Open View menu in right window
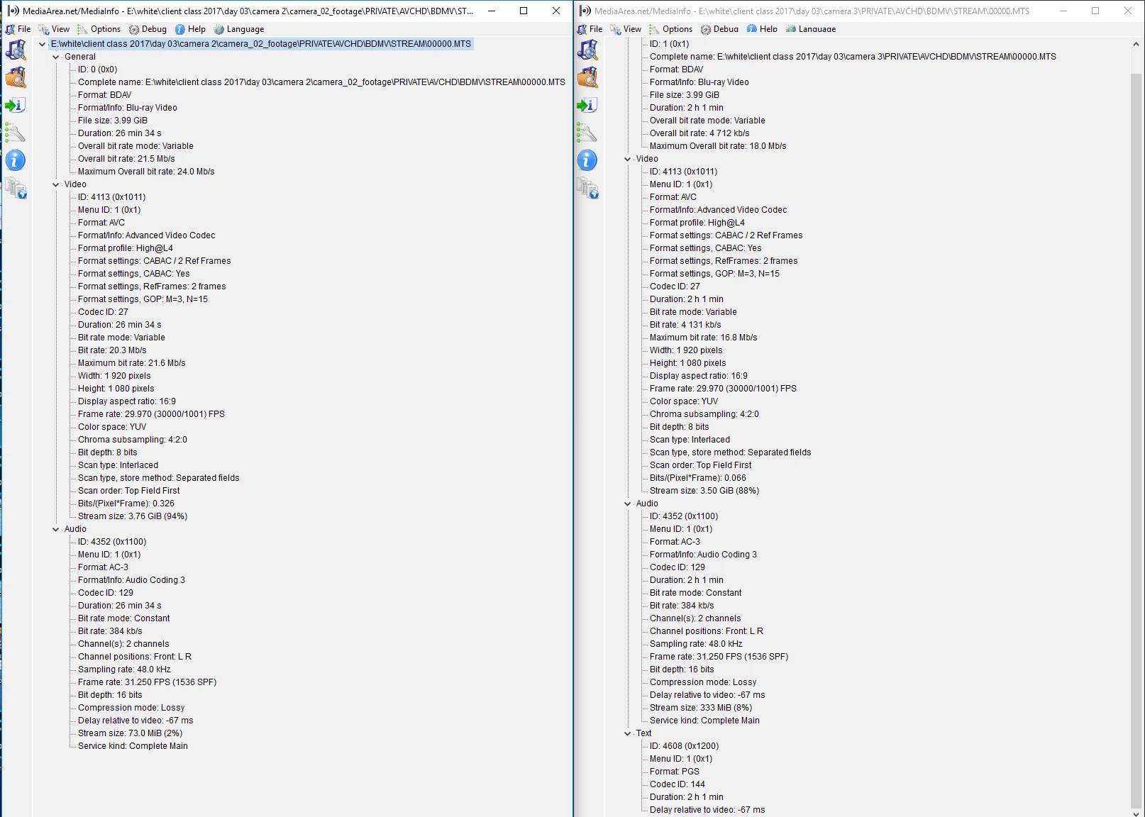This screenshot has width=1145, height=817. point(626,29)
